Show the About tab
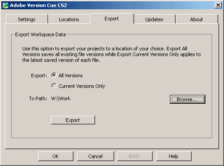224x166 pixels. click(x=197, y=19)
